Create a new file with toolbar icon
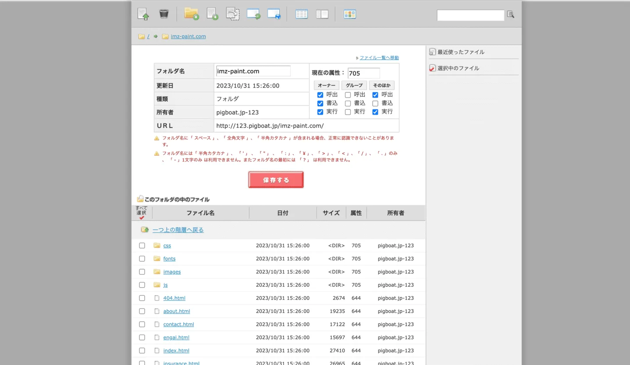Image resolution: width=630 pixels, height=365 pixels. click(x=212, y=14)
